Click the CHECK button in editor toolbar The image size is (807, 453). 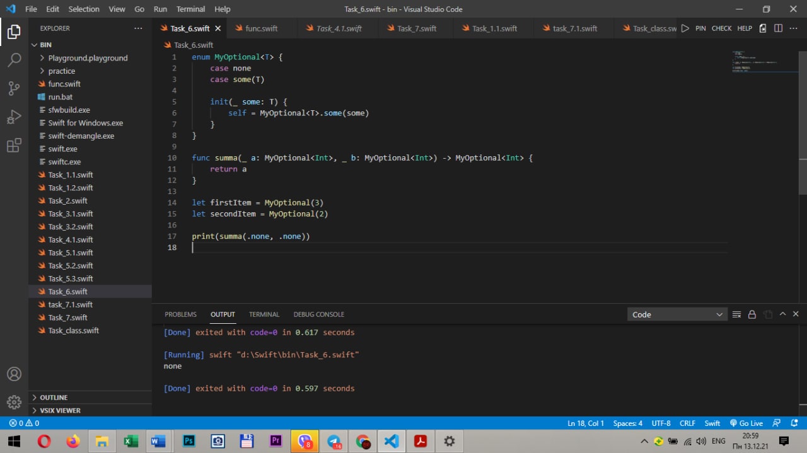721,28
